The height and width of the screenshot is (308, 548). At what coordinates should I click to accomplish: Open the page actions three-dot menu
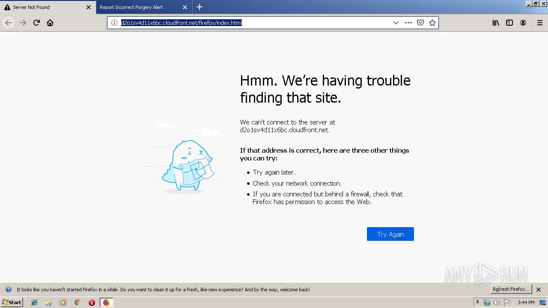pos(408,23)
